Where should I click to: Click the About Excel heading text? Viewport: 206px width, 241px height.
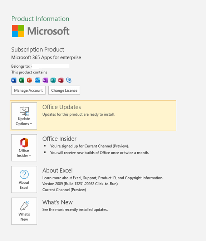point(58,170)
